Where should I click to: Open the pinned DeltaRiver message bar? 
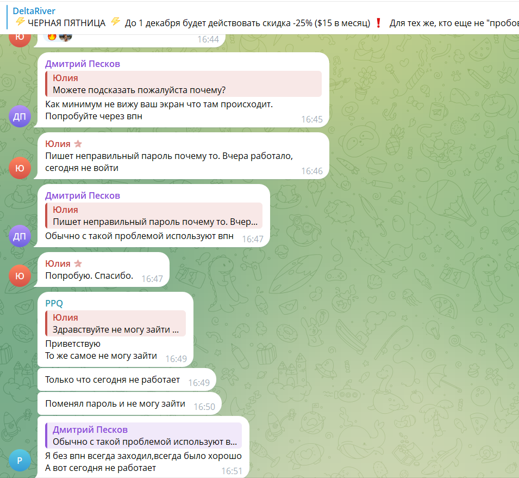tap(261, 17)
